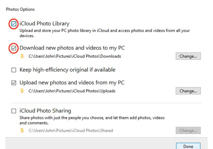Click the Download new photos and videos label
This screenshot has height=149, width=213.
[72, 48]
